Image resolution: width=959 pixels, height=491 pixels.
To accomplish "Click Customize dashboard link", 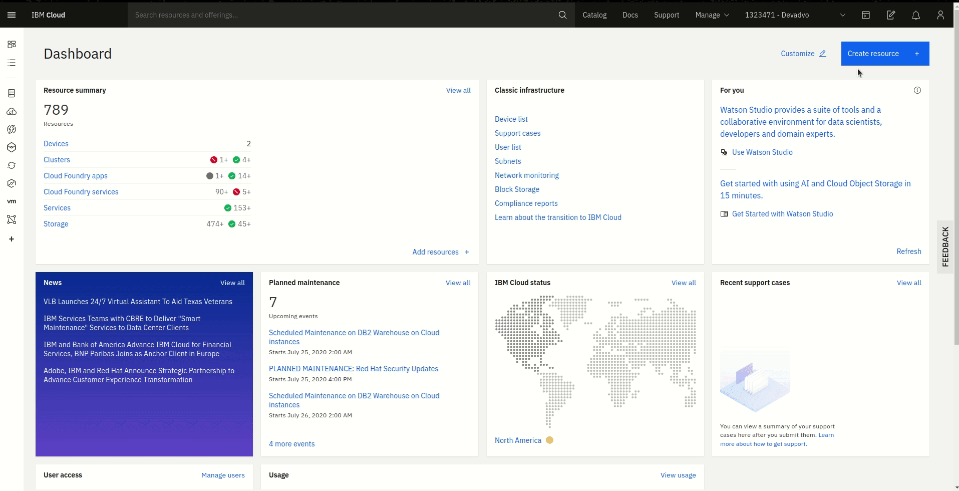I will 803,54.
